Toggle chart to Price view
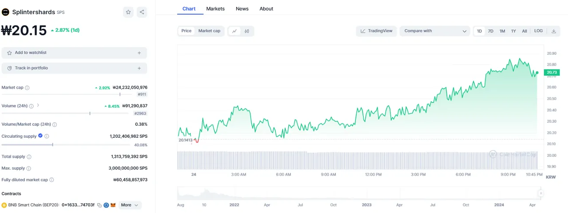This screenshot has height=213, width=568. click(x=186, y=31)
